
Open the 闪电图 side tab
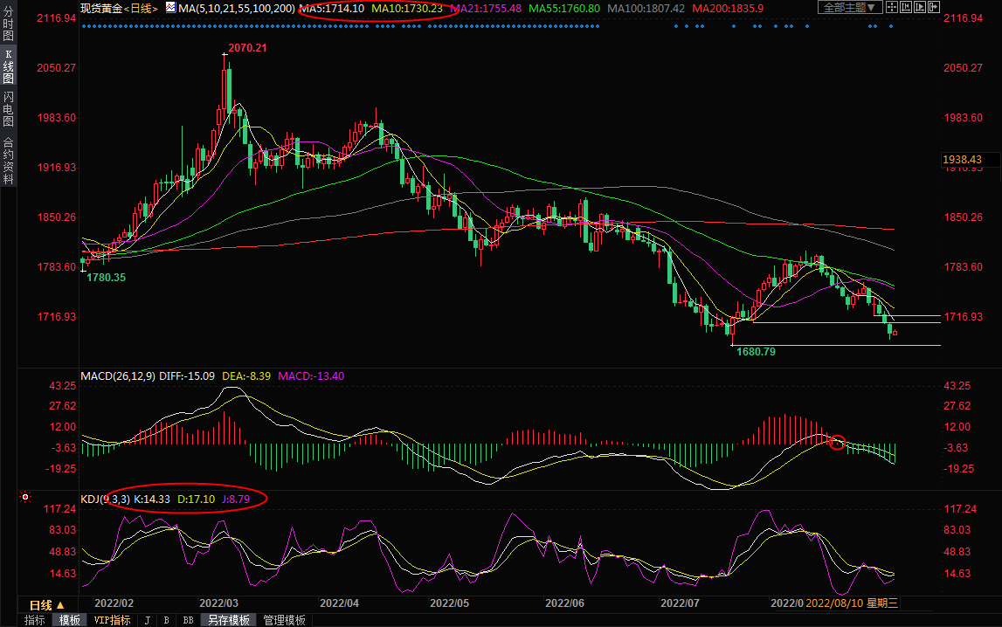[x=8, y=108]
